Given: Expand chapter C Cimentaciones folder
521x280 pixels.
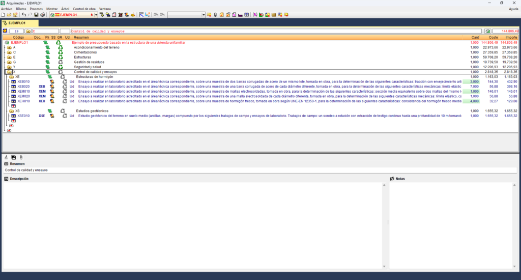Looking at the screenshot, I should pyautogui.click(x=9, y=52).
